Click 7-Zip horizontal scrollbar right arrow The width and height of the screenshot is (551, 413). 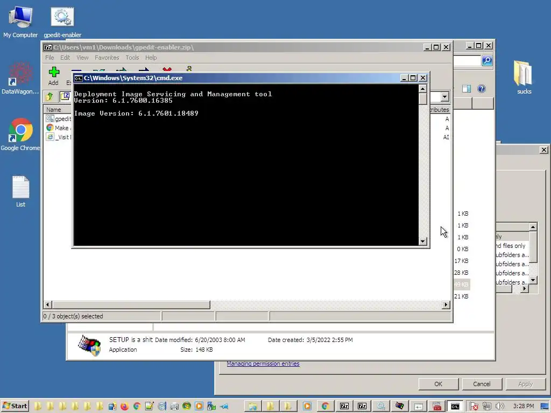pyautogui.click(x=446, y=304)
